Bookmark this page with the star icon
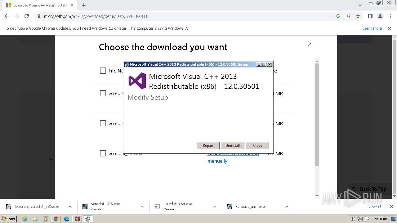 pyautogui.click(x=358, y=16)
